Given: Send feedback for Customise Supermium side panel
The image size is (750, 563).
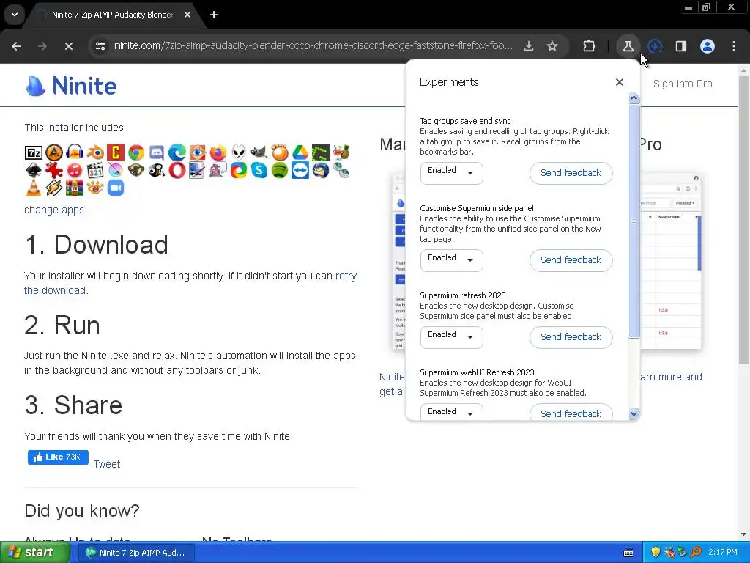Looking at the screenshot, I should 571,260.
